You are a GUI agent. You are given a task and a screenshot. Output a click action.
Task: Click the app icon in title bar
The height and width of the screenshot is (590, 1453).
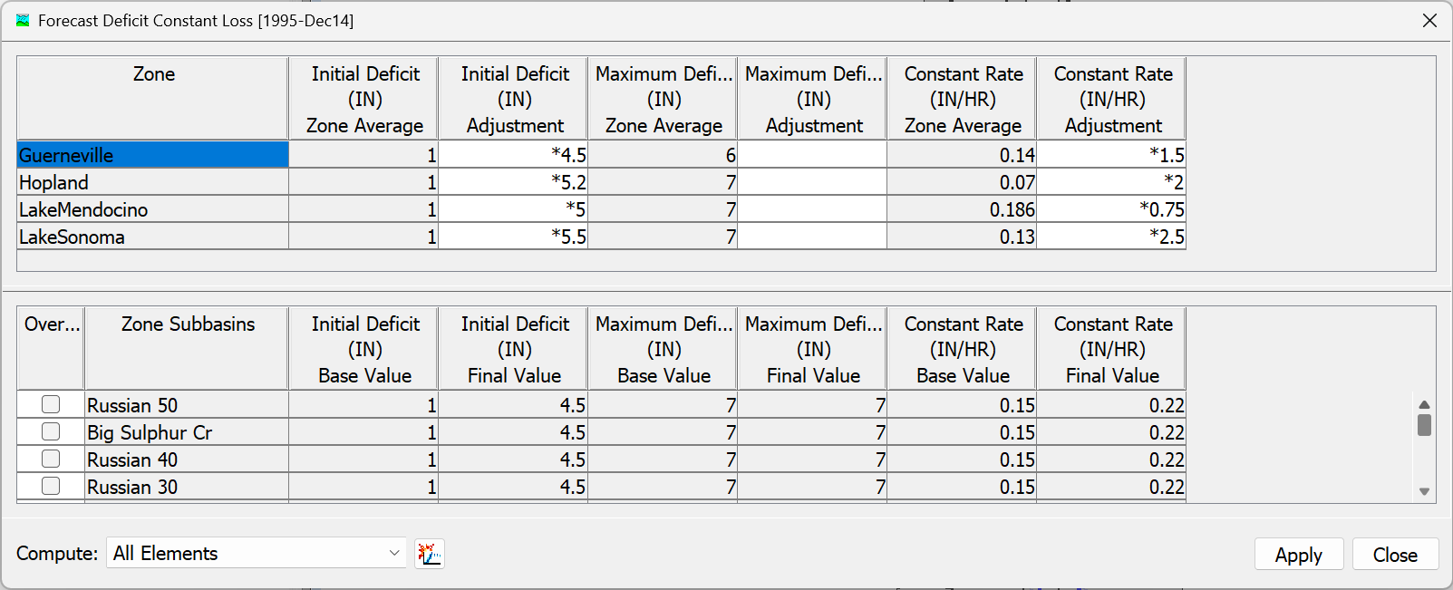(23, 20)
